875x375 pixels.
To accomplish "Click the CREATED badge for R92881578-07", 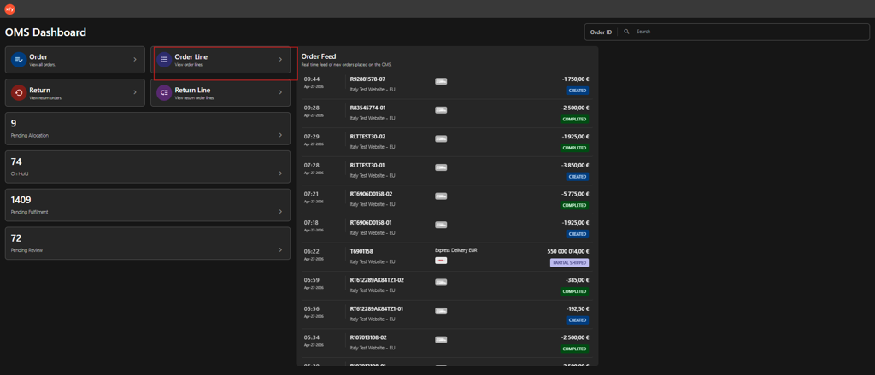I will click(577, 91).
